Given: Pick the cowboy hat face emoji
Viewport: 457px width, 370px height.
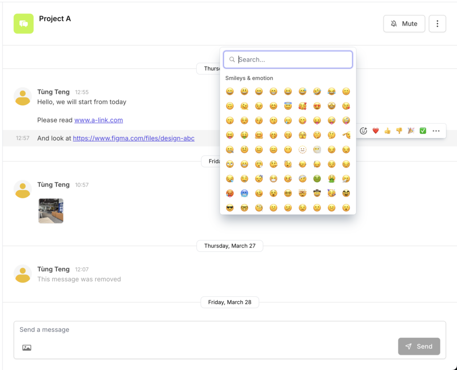Looking at the screenshot, I should coord(317,193).
